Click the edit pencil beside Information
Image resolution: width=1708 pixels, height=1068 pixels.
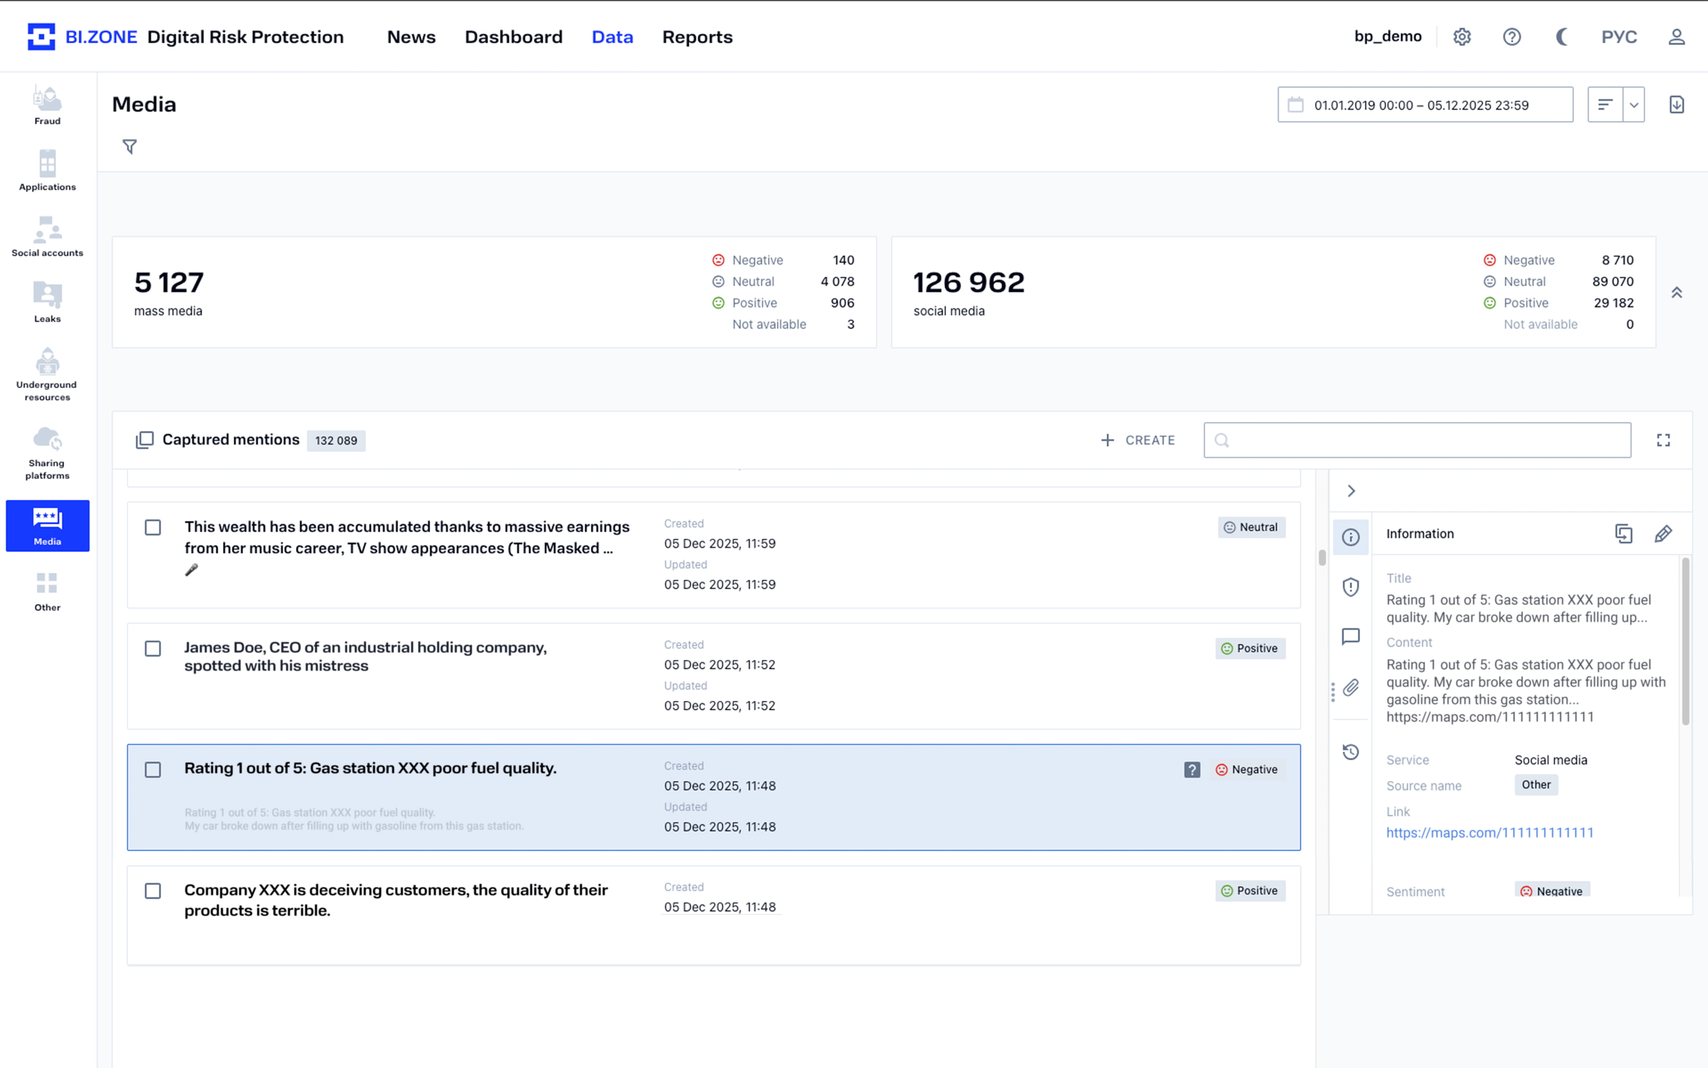pyautogui.click(x=1663, y=533)
